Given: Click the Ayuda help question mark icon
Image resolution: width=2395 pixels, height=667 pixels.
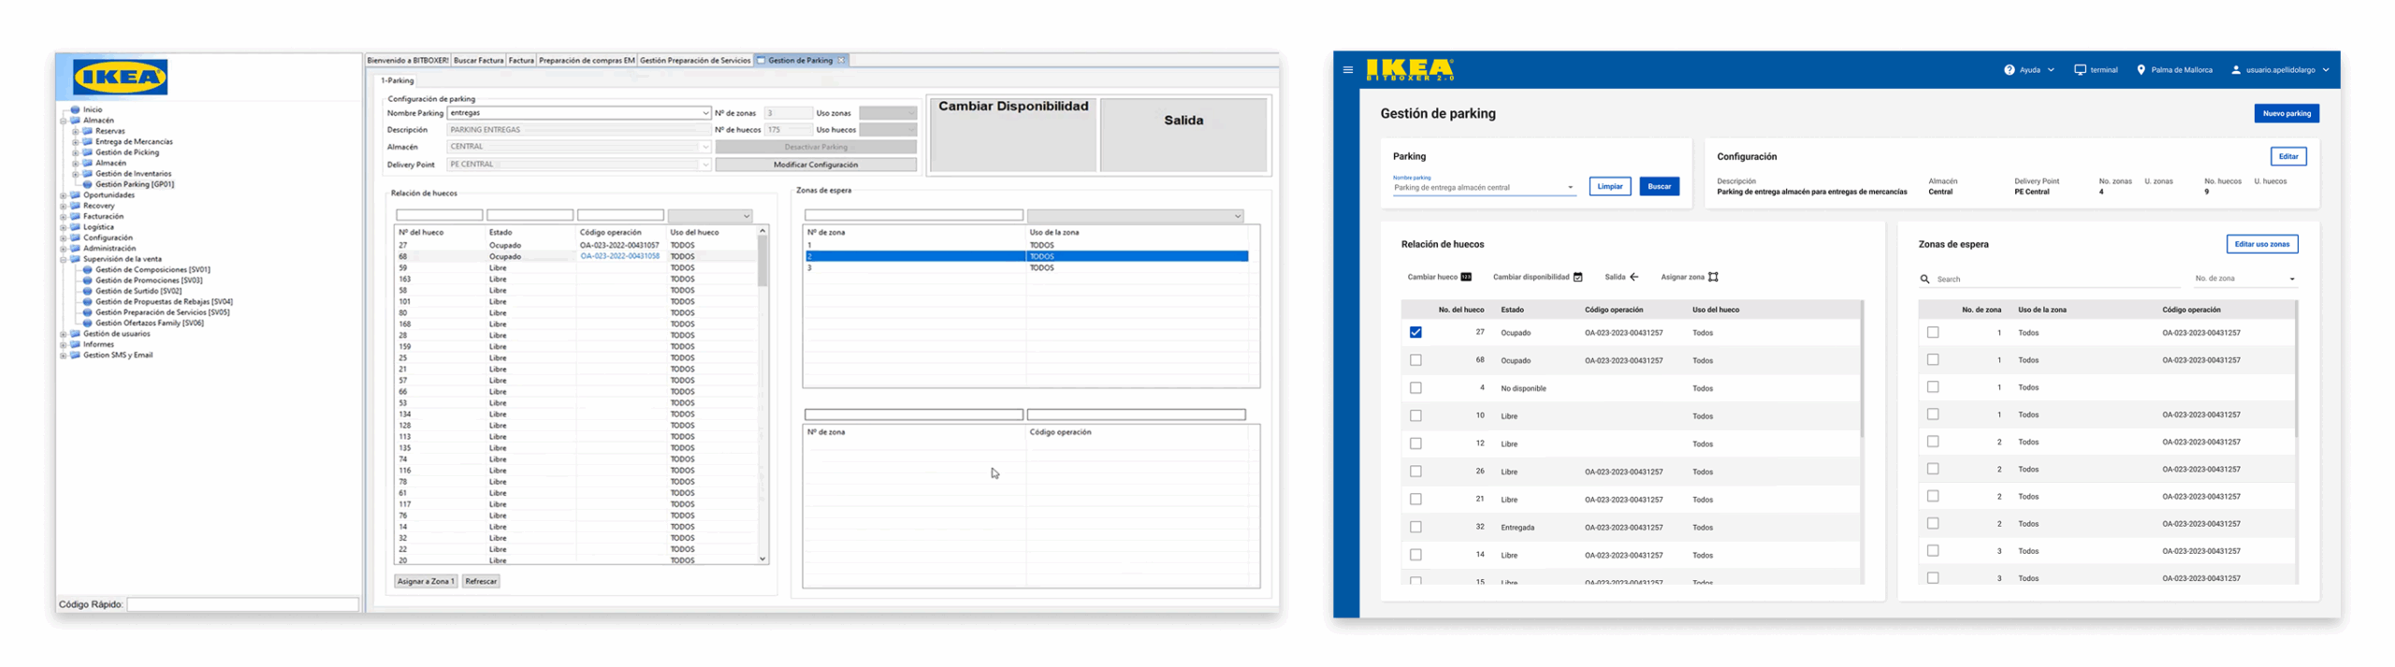Looking at the screenshot, I should (x=2009, y=70).
